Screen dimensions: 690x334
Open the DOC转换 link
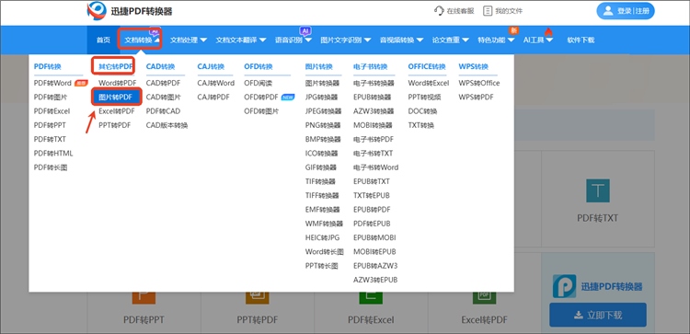click(423, 111)
